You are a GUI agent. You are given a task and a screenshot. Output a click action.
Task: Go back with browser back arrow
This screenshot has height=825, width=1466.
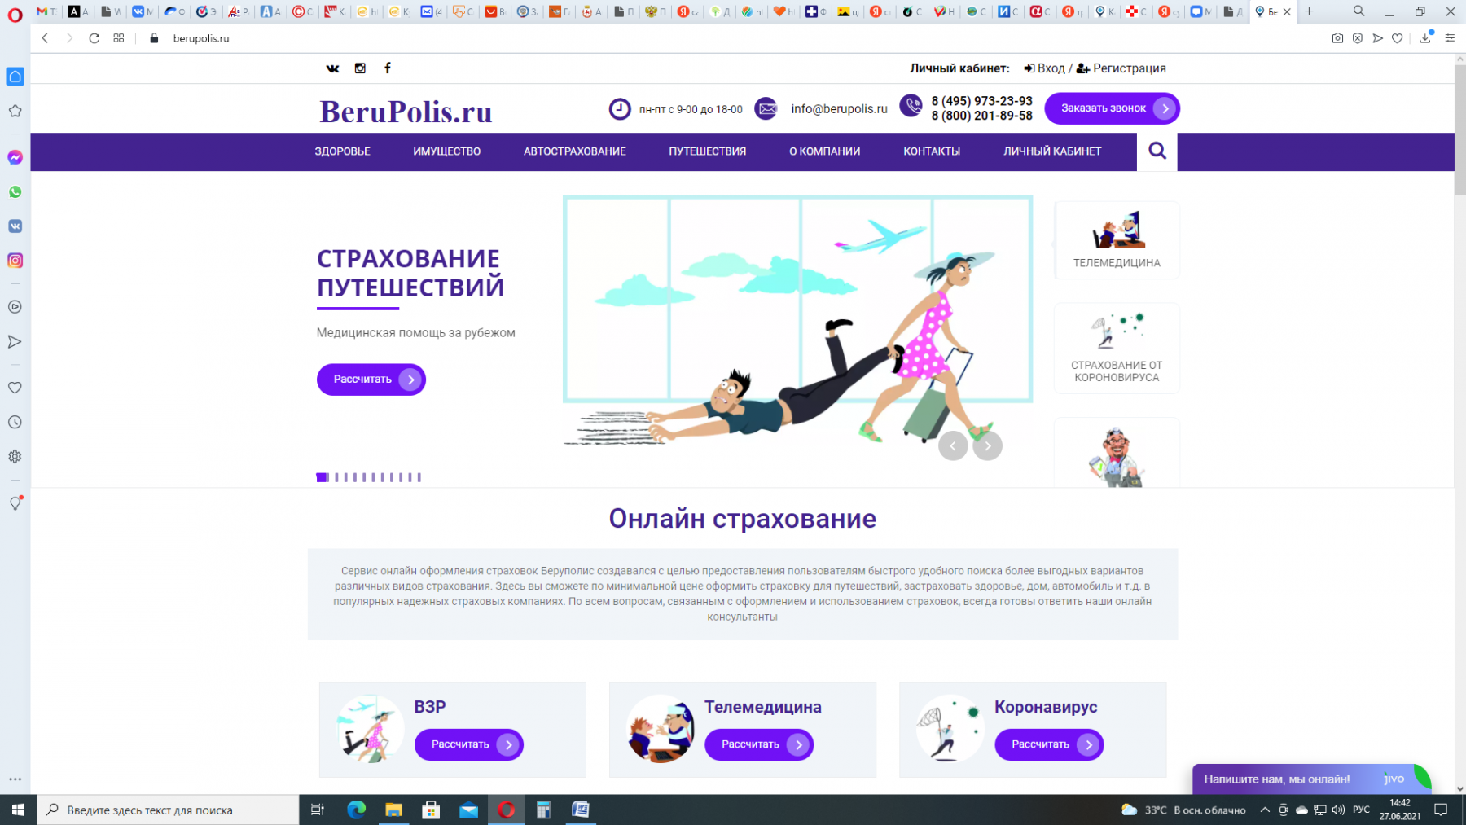tap(45, 38)
